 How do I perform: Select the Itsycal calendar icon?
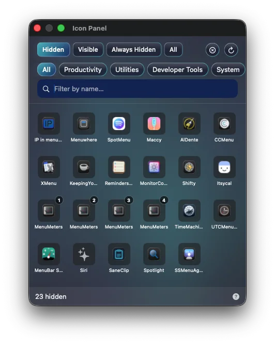[224, 167]
